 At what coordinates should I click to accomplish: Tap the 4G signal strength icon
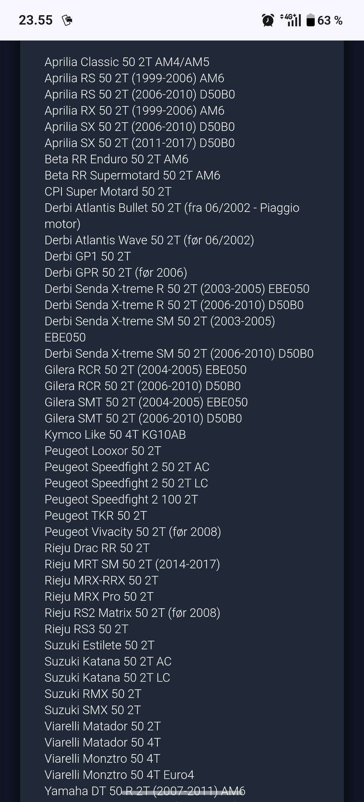[x=290, y=20]
